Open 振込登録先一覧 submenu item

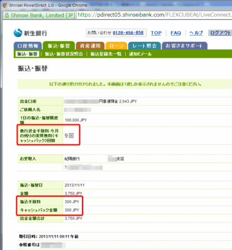click(106, 54)
